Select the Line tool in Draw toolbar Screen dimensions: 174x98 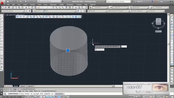pyautogui.click(x=2, y=16)
